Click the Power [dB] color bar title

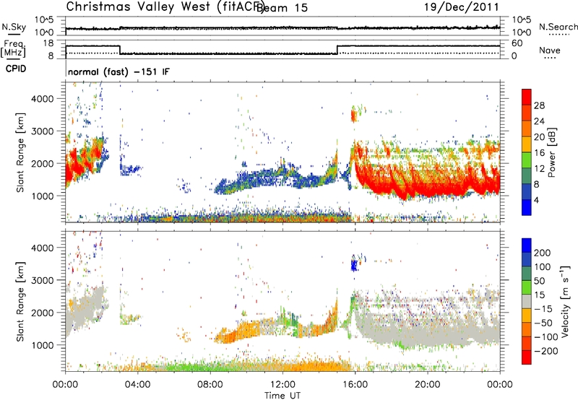pos(551,152)
